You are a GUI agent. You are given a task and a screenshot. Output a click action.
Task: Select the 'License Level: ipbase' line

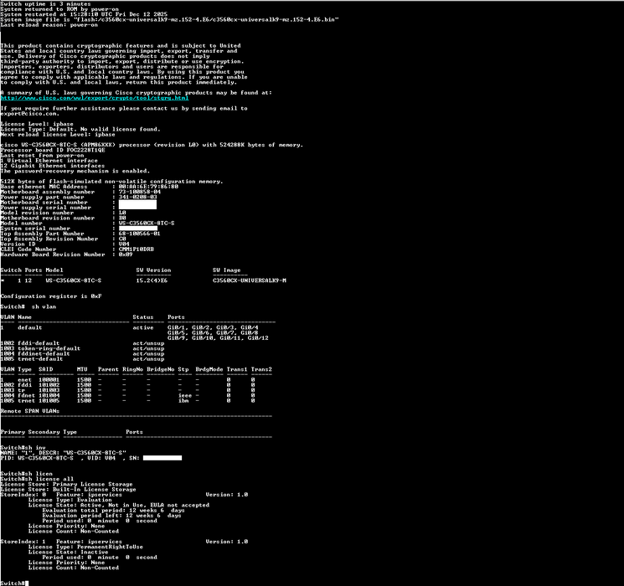click(37, 124)
